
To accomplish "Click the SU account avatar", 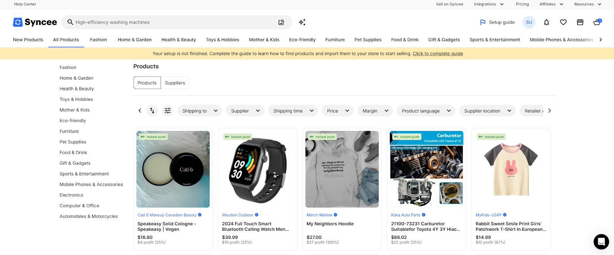I will pyautogui.click(x=528, y=22).
